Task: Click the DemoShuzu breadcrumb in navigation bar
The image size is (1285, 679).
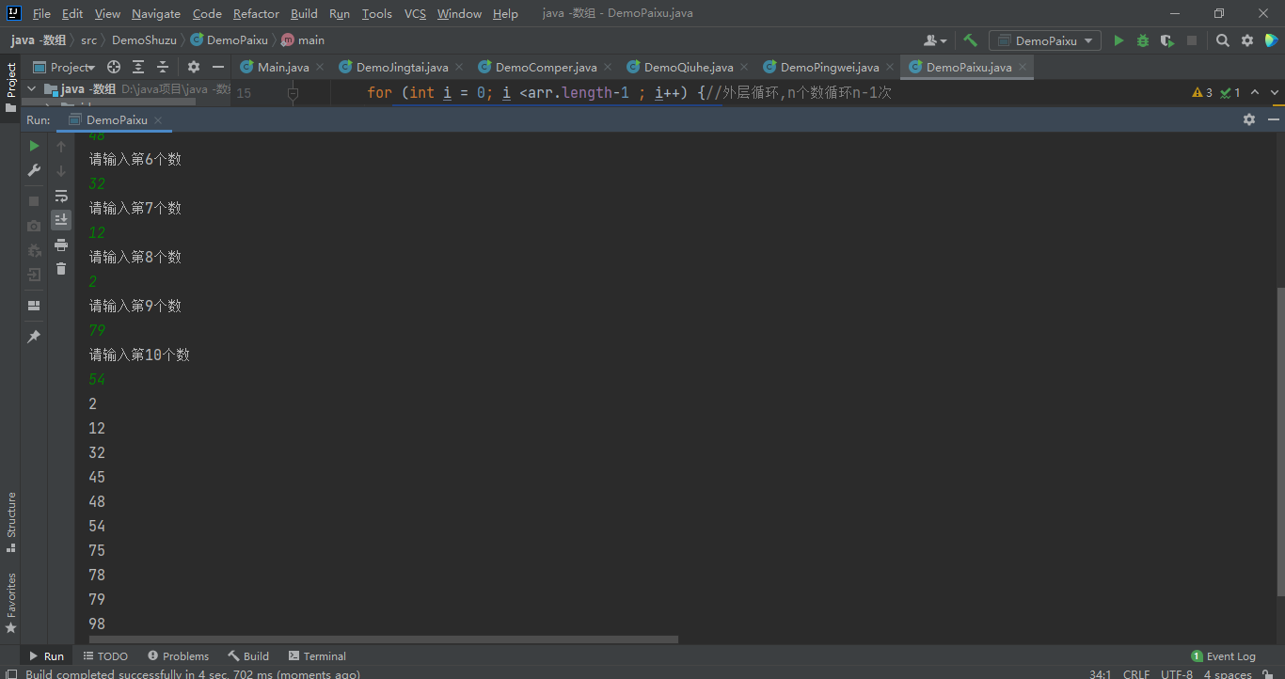Action: (x=144, y=40)
